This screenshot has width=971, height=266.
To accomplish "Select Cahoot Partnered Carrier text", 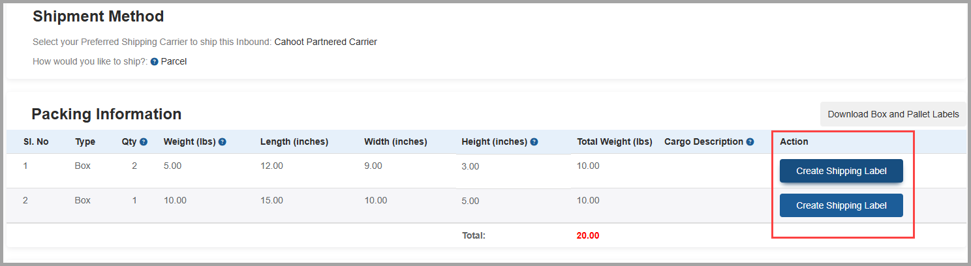I will (x=326, y=42).
